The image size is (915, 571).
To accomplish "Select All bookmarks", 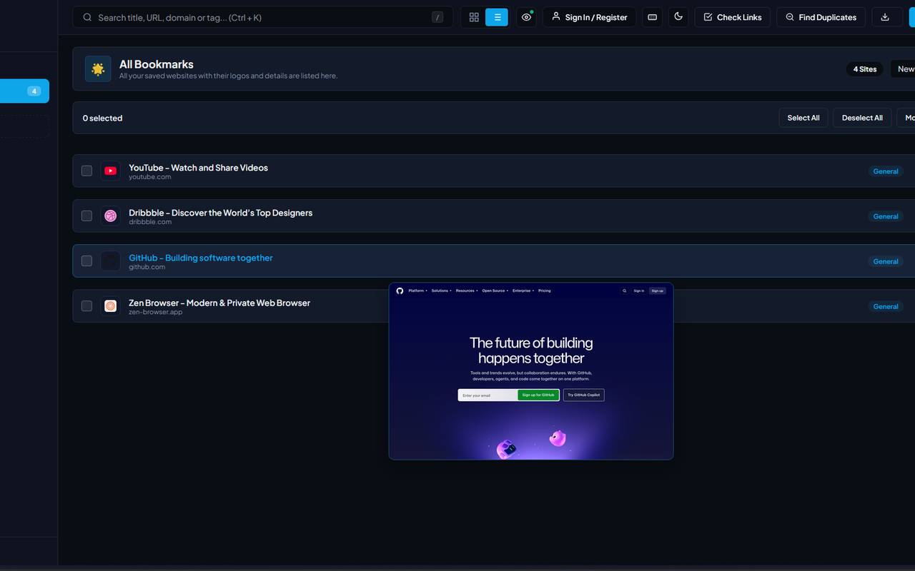I will coord(803,118).
